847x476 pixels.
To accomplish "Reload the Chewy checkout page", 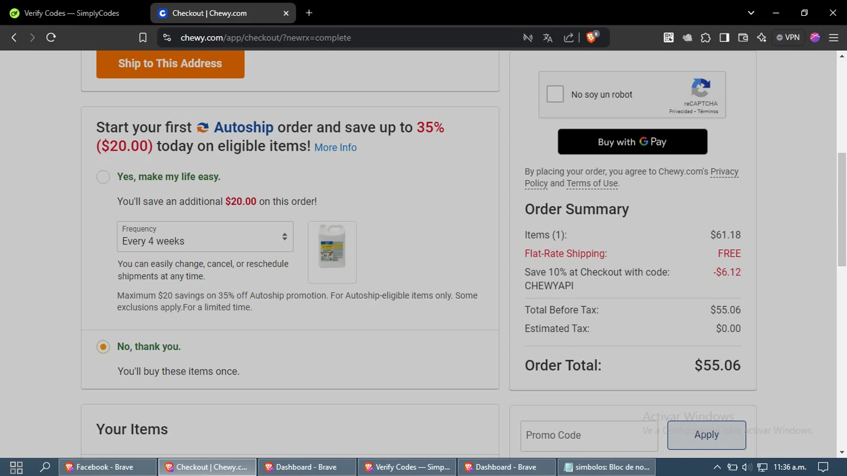I will tap(51, 38).
